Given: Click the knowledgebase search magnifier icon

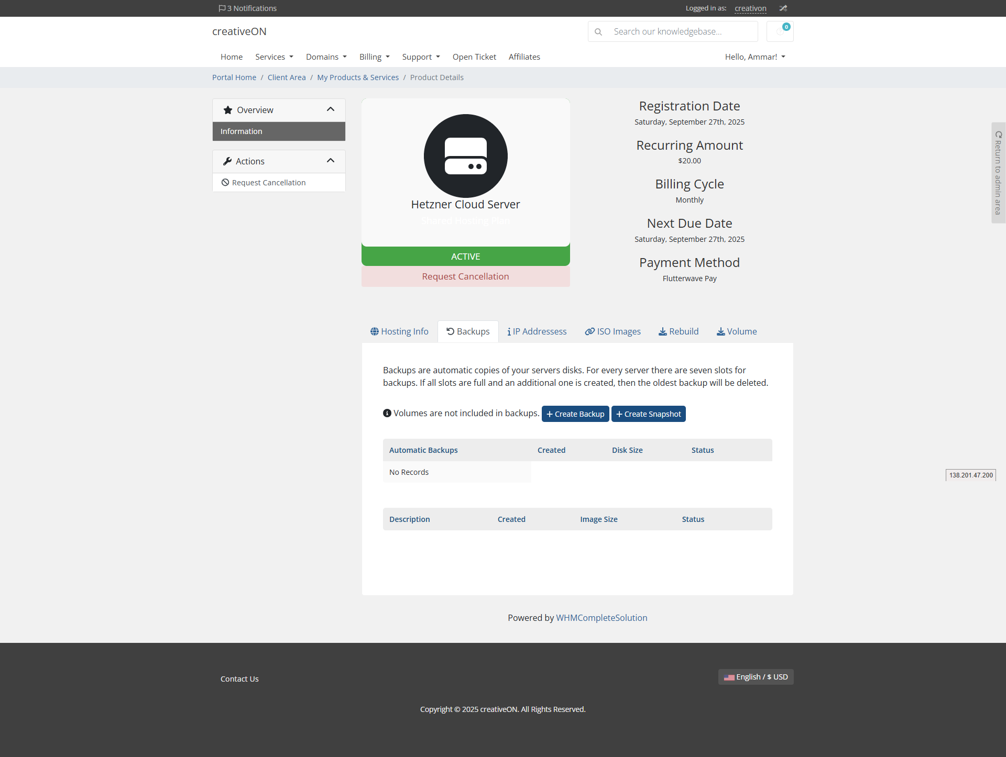Looking at the screenshot, I should tap(598, 32).
